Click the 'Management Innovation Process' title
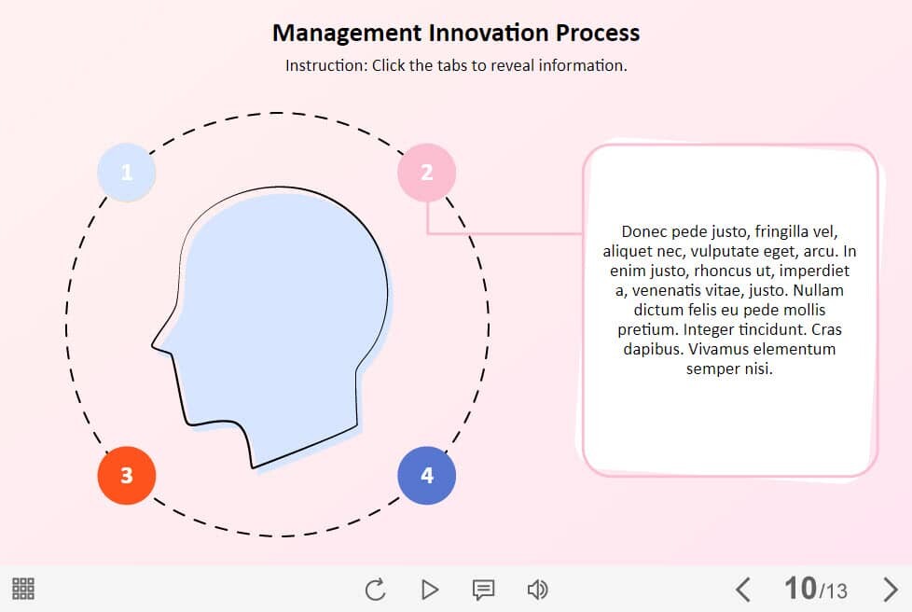The height and width of the screenshot is (612, 912). click(456, 34)
